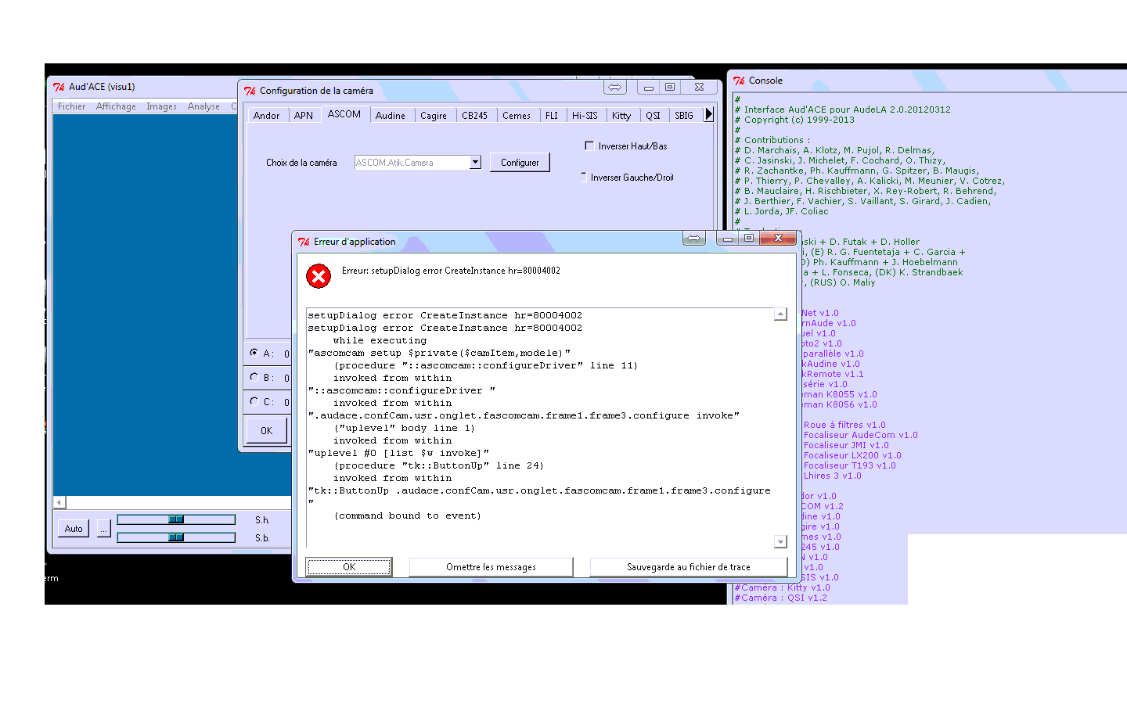Image resolution: width=1127 pixels, height=704 pixels.
Task: Click the Tk feather icon of the Console window
Action: (739, 81)
